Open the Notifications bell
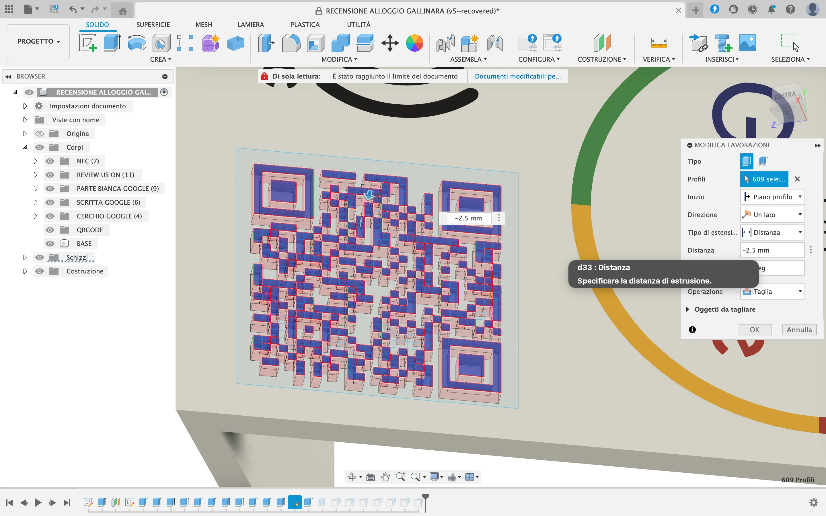The width and height of the screenshot is (826, 516). (772, 9)
